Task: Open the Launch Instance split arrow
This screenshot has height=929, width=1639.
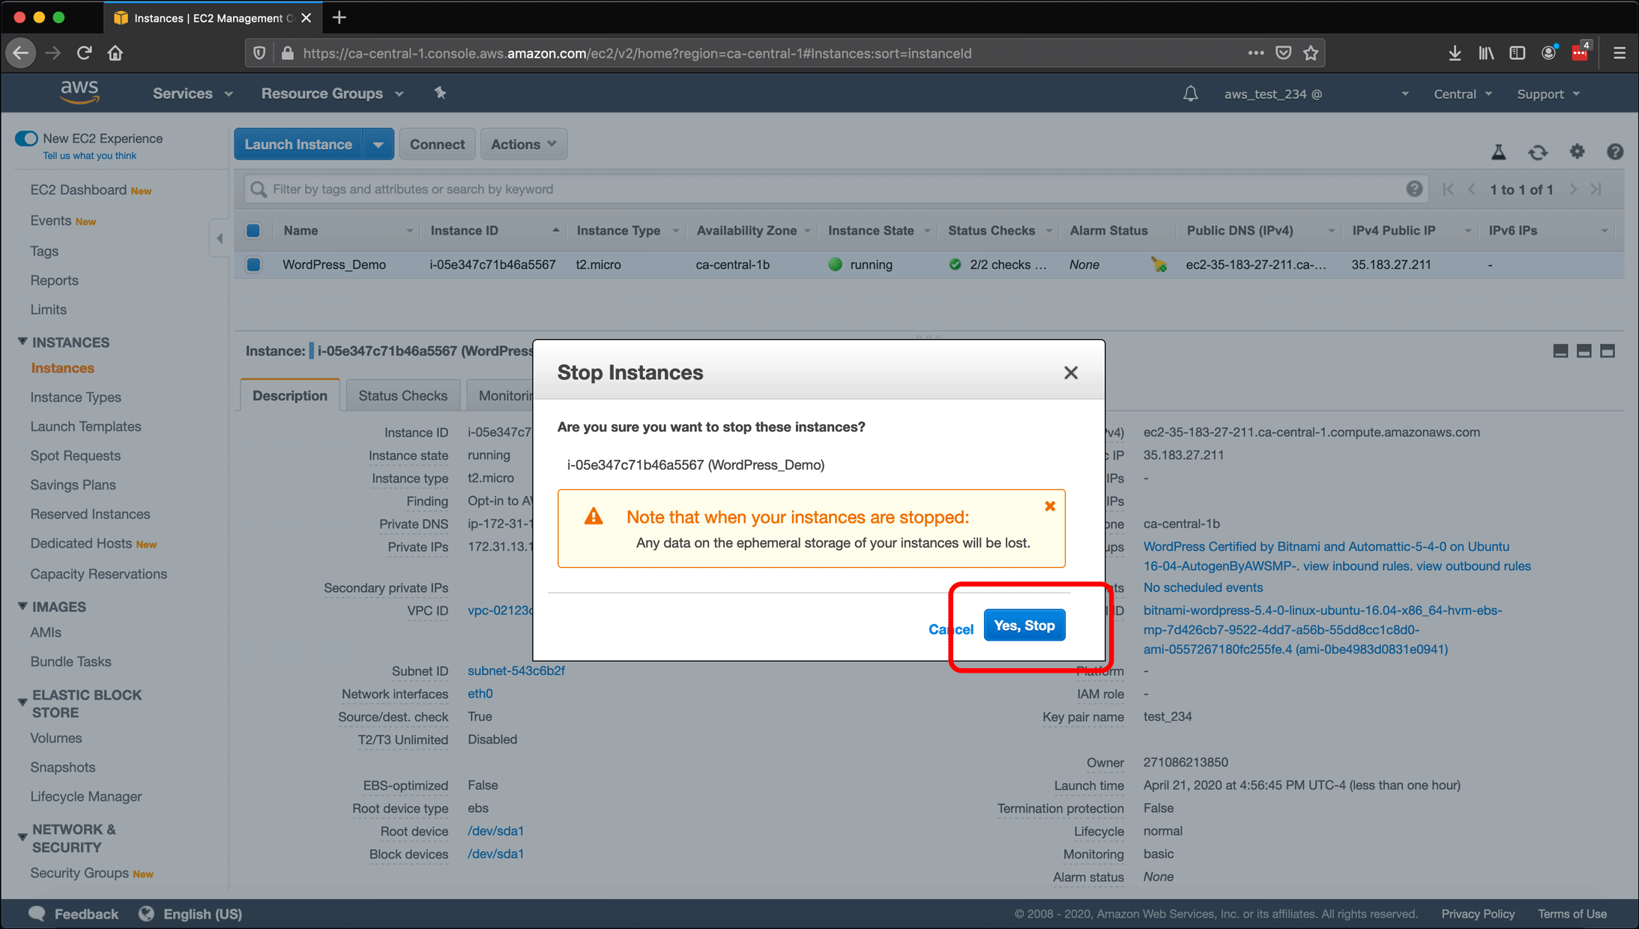Action: coord(378,144)
